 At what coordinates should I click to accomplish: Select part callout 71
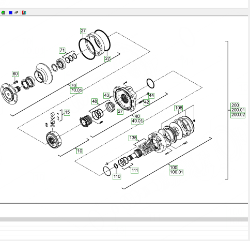[x=62, y=51]
